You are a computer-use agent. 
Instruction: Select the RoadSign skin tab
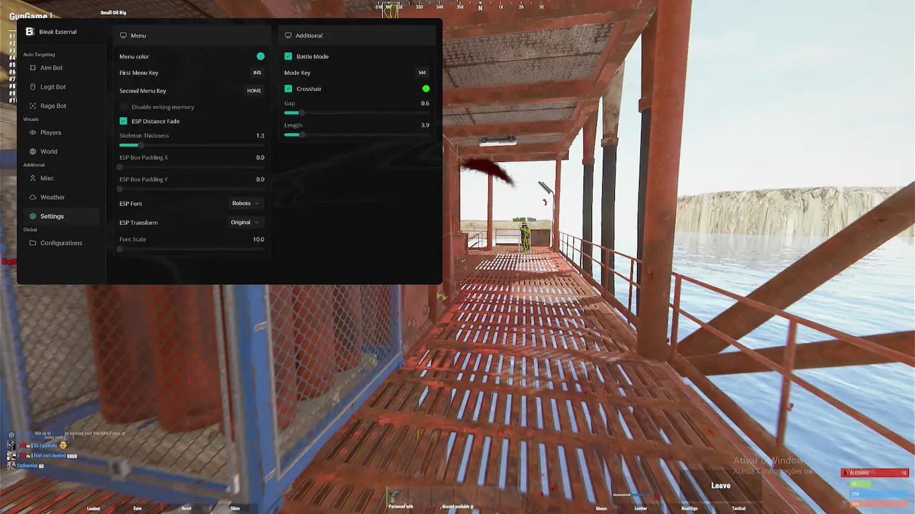[x=689, y=509]
